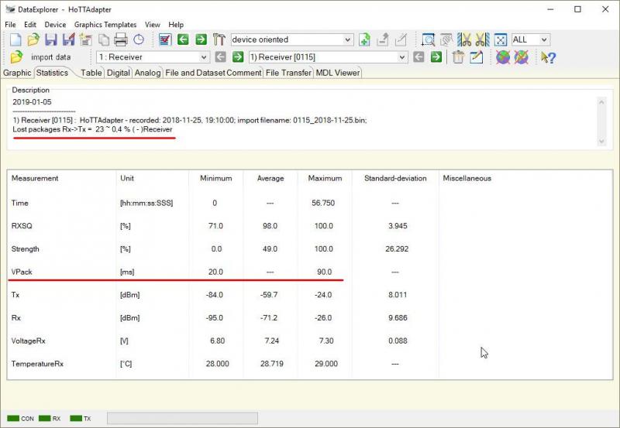This screenshot has height=428, width=620.
Task: Click the print icon in toolbar
Action: 121,39
